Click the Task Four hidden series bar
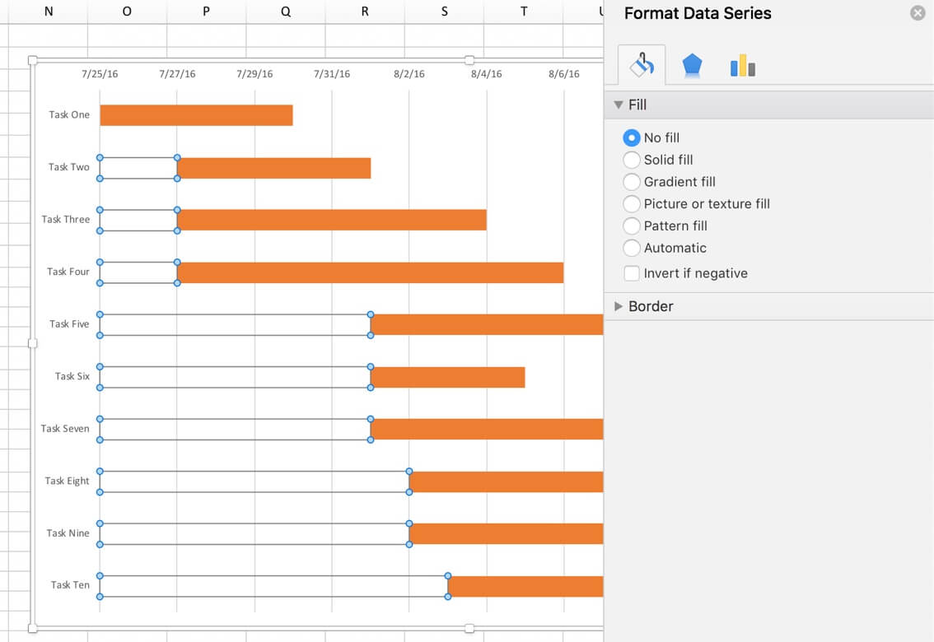Screen dimensions: 934x642 point(138,272)
